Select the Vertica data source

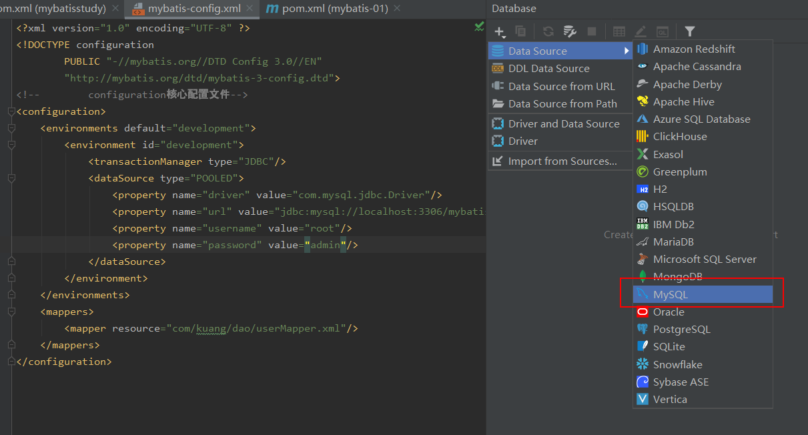coord(703,399)
